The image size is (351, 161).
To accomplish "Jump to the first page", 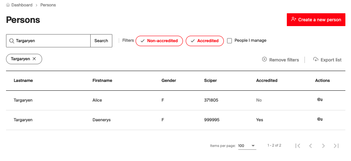I will click(x=298, y=146).
